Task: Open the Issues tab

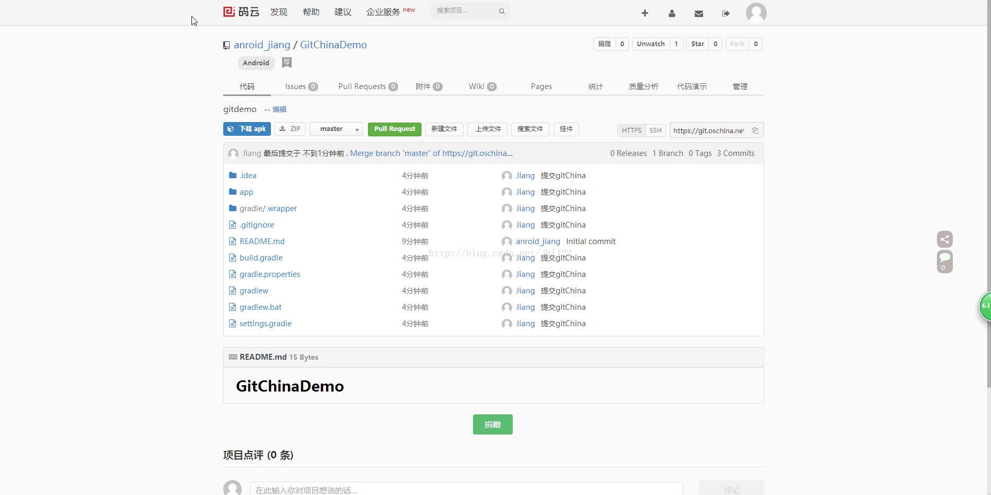Action: [x=301, y=86]
